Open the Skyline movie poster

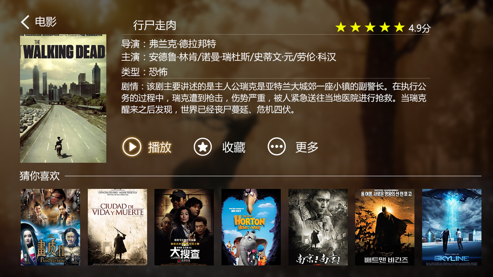(451, 227)
